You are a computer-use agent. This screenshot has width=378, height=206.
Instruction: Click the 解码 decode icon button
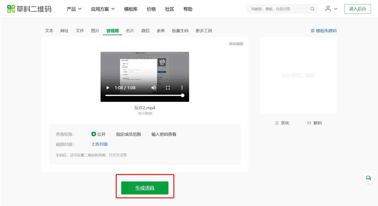314,123
